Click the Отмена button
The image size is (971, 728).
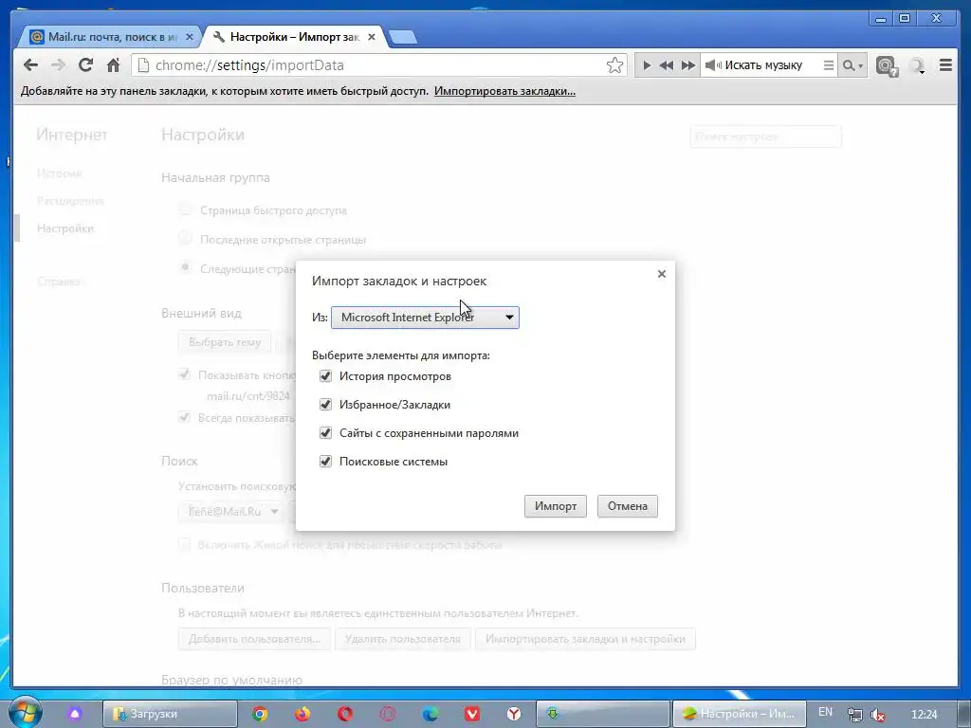pyautogui.click(x=628, y=506)
